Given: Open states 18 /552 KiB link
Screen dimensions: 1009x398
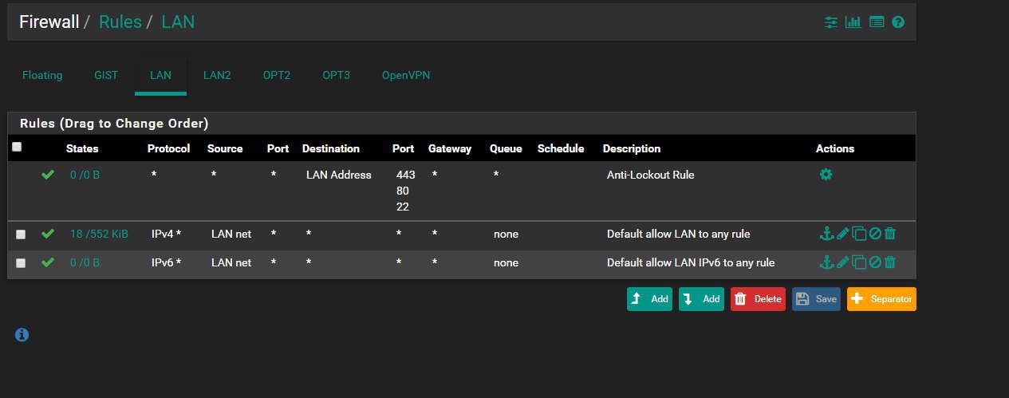Looking at the screenshot, I should [x=101, y=234].
